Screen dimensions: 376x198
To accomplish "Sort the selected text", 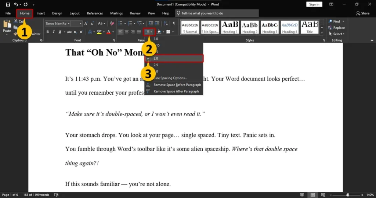I will pyautogui.click(x=166, y=23).
